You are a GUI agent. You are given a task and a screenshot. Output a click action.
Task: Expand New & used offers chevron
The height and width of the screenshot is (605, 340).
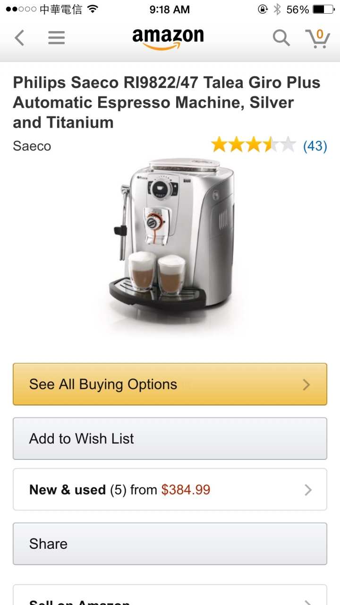308,490
